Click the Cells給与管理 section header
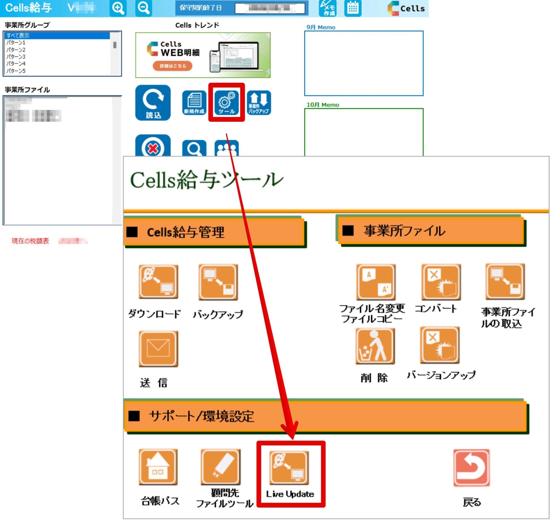 (214, 232)
